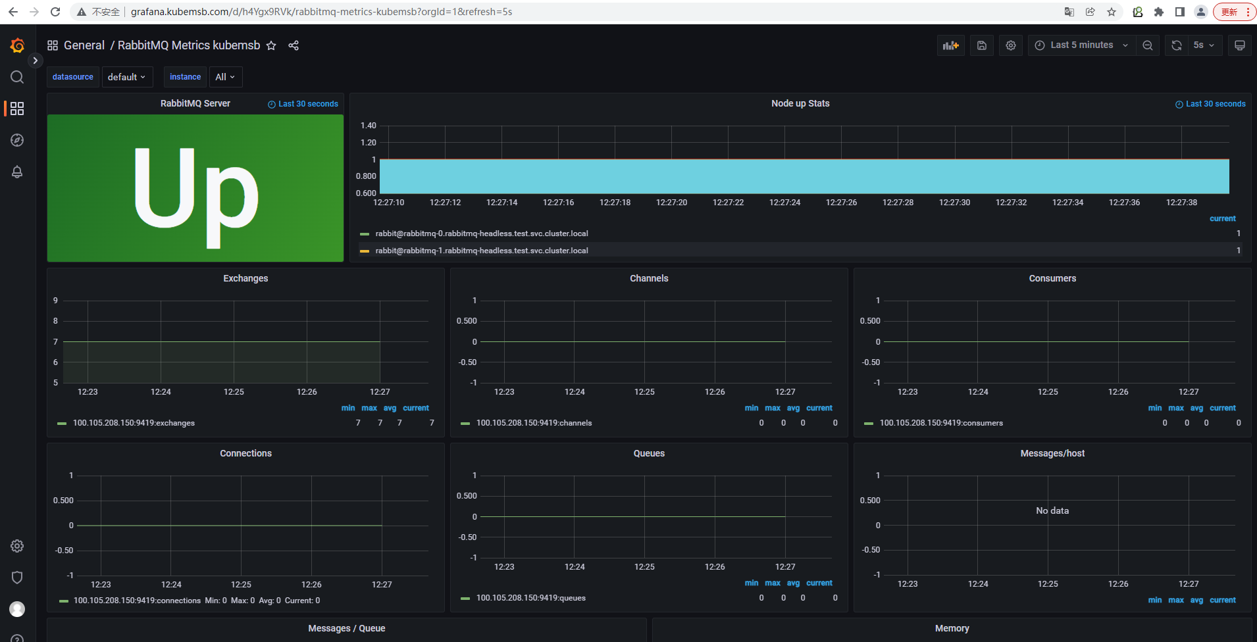Screen dimensions: 1257x642
Task: Open the datasource default dropdown
Action: click(127, 77)
